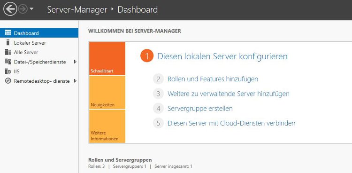Click the IIS role icon
Viewport: 352px width, 173px height.
pos(8,71)
